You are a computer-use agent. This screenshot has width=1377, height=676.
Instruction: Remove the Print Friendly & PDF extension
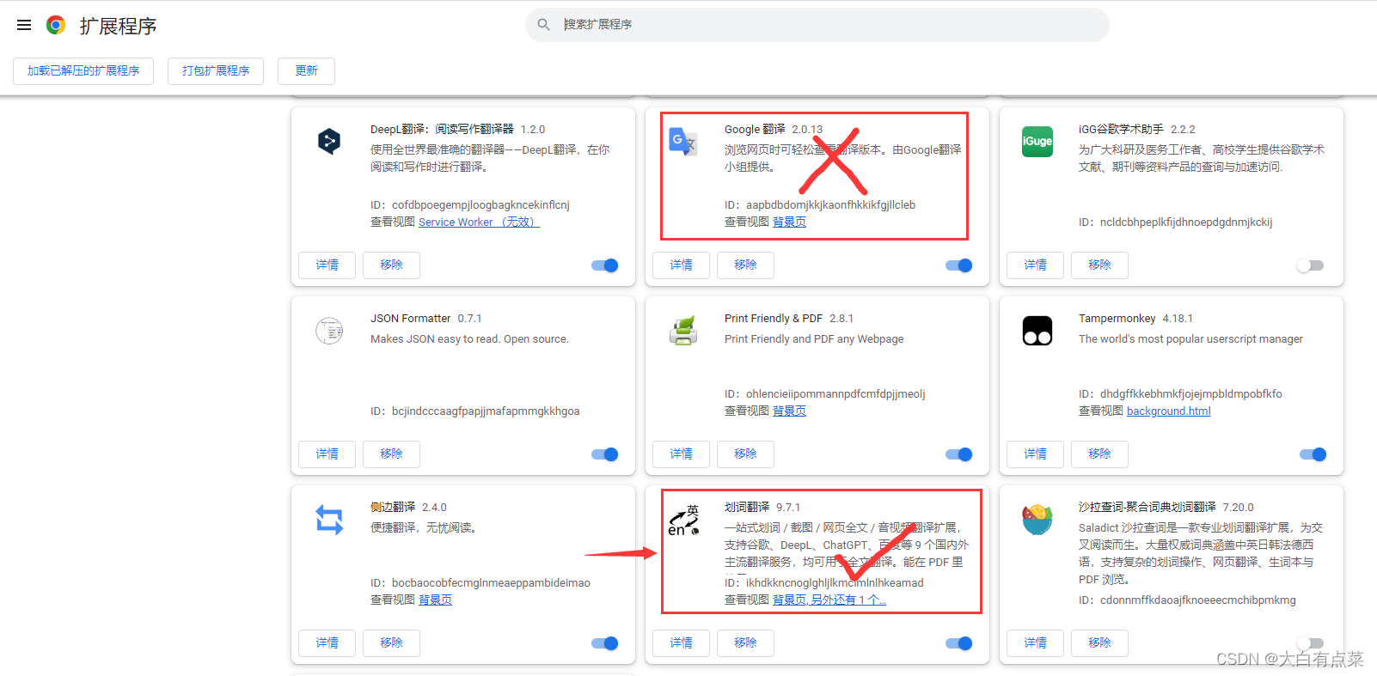click(x=745, y=454)
